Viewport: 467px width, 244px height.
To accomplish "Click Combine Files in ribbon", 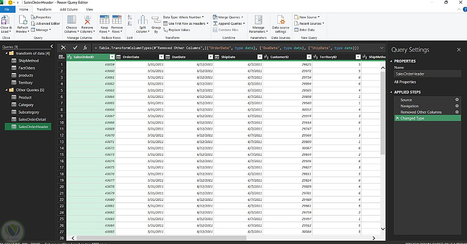I will 226,30.
